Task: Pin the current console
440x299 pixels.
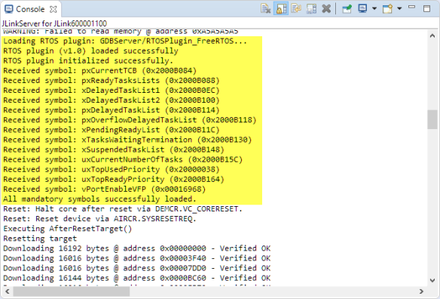Action: [347, 8]
